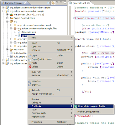Click the Refresh icon in menu
This screenshot has width=115, height=125.
[x=30, y=90]
